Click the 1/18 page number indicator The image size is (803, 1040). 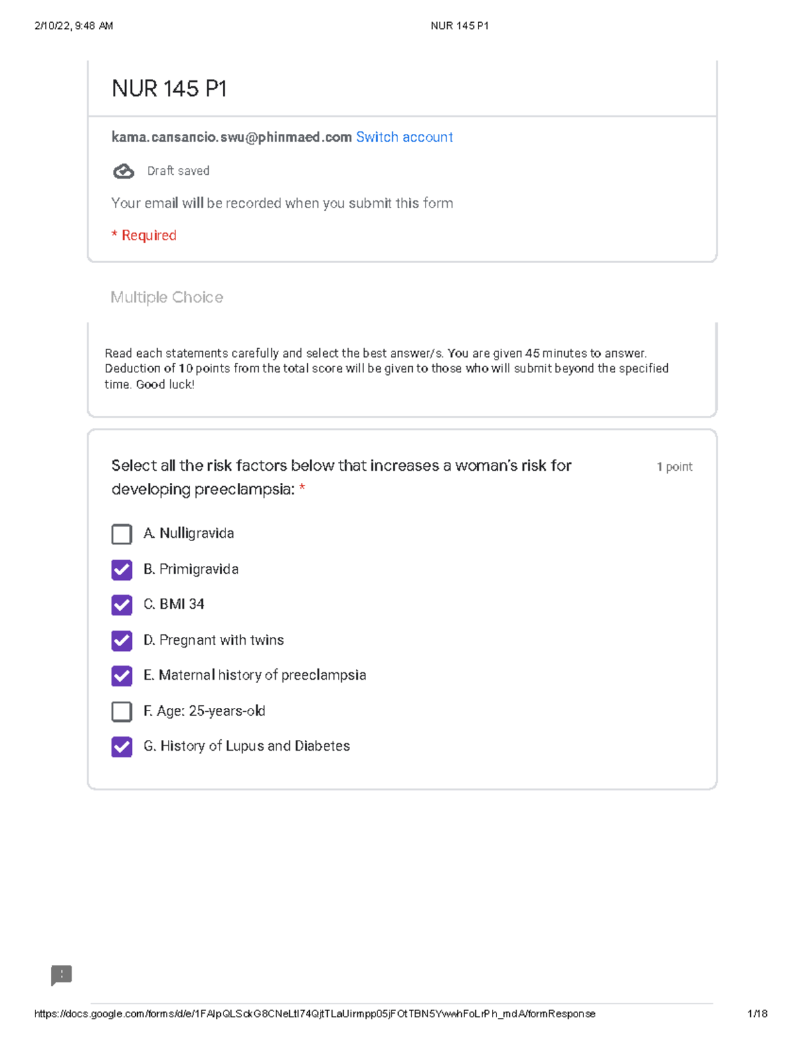point(757,1014)
